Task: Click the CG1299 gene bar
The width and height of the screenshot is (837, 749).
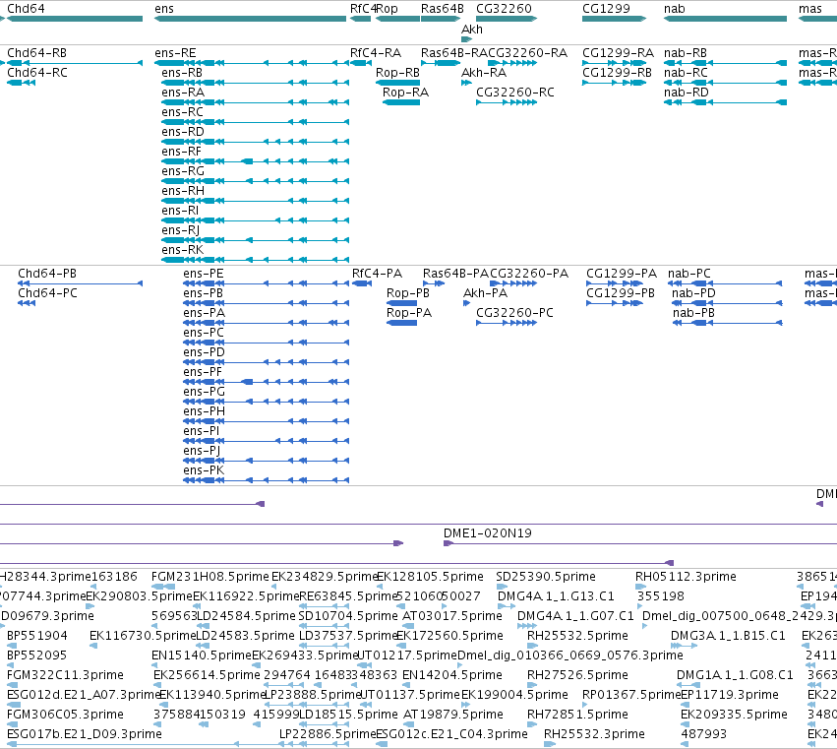Action: click(x=614, y=20)
